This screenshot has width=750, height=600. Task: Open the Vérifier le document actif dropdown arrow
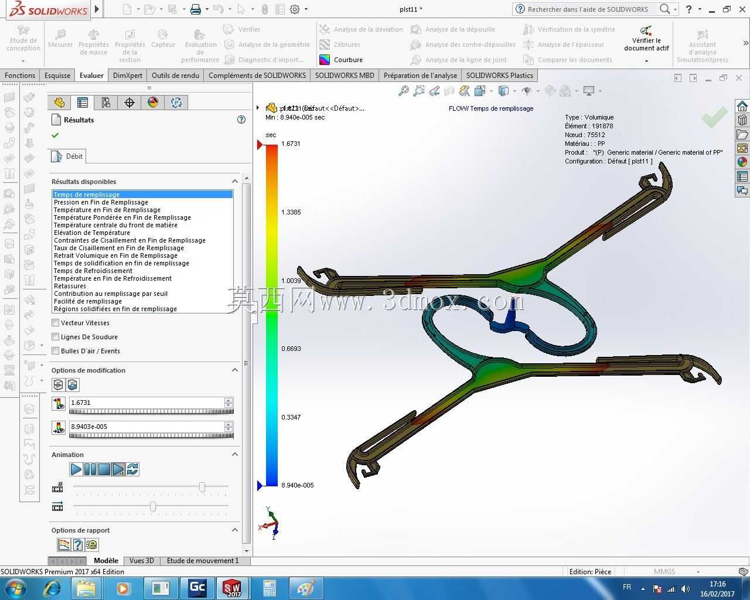(x=646, y=61)
